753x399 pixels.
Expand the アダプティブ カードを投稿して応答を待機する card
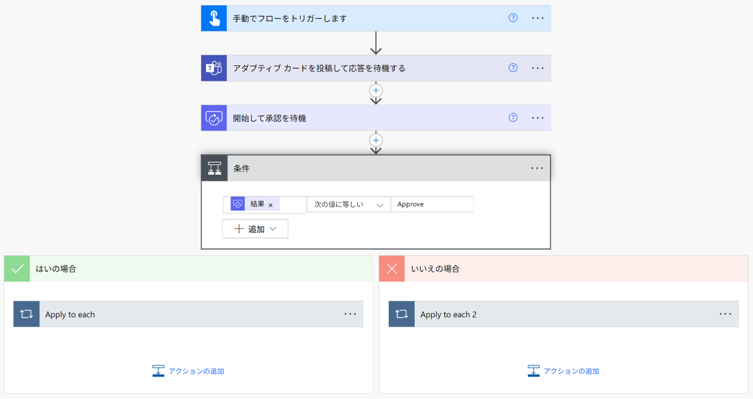tap(376, 68)
